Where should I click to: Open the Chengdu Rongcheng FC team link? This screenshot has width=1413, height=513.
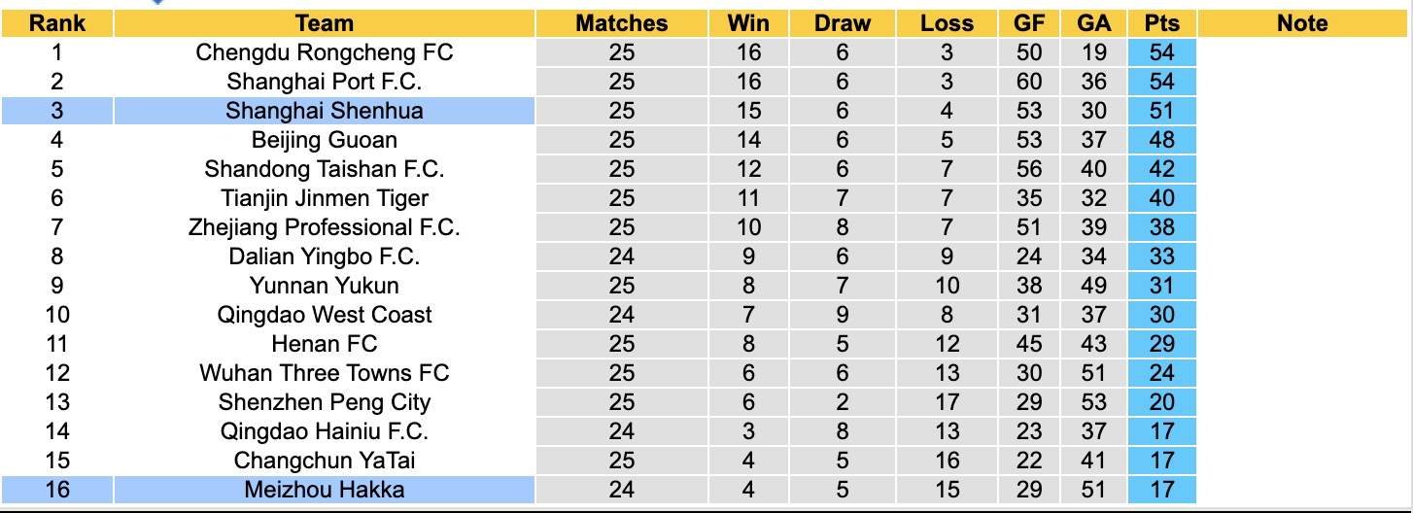click(x=325, y=52)
